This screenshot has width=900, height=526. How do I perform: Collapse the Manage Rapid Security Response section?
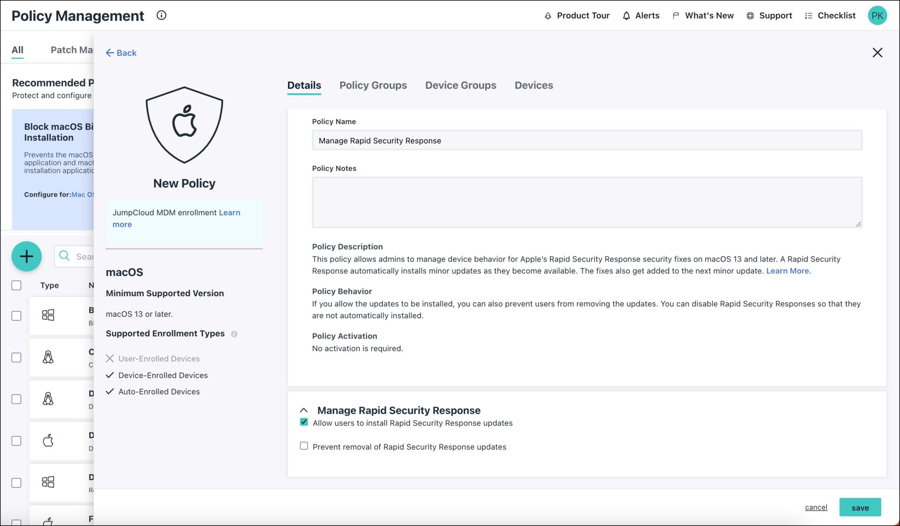tap(304, 410)
